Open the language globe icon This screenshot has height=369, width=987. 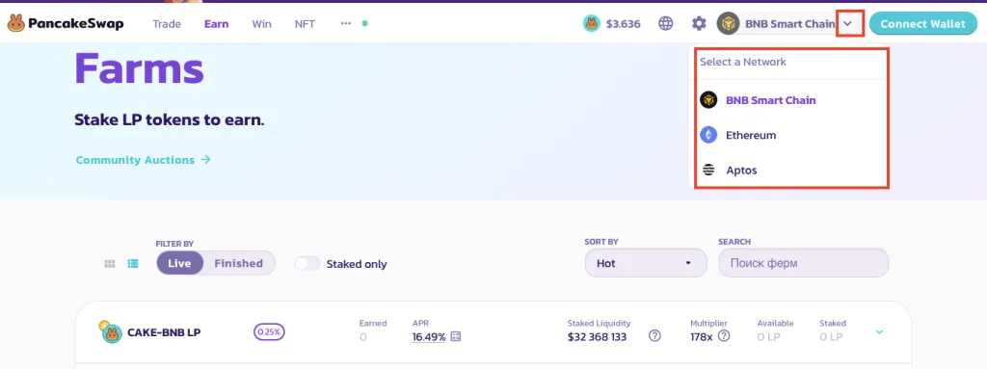pyautogui.click(x=665, y=24)
